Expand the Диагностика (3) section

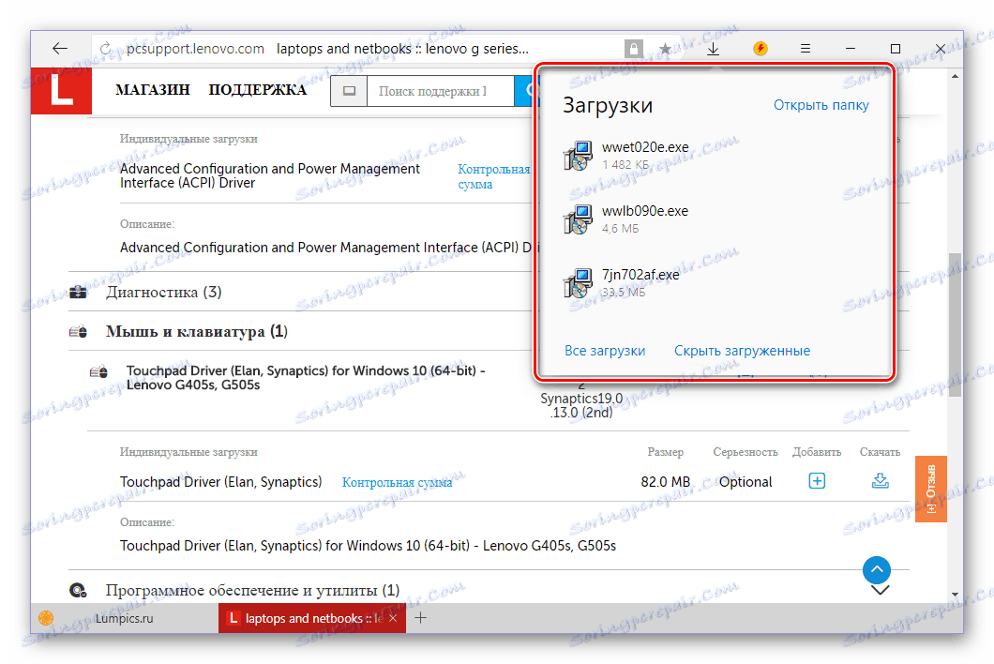coord(163,292)
